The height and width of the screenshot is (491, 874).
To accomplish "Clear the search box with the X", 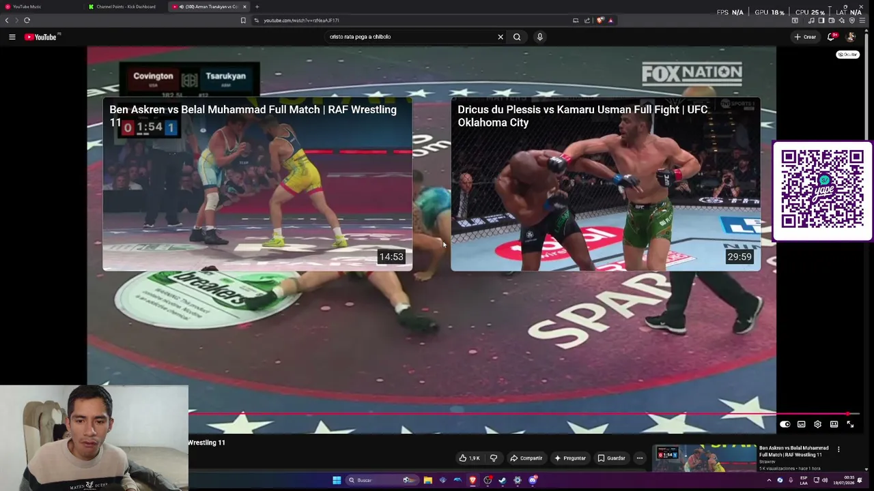I will [x=501, y=37].
